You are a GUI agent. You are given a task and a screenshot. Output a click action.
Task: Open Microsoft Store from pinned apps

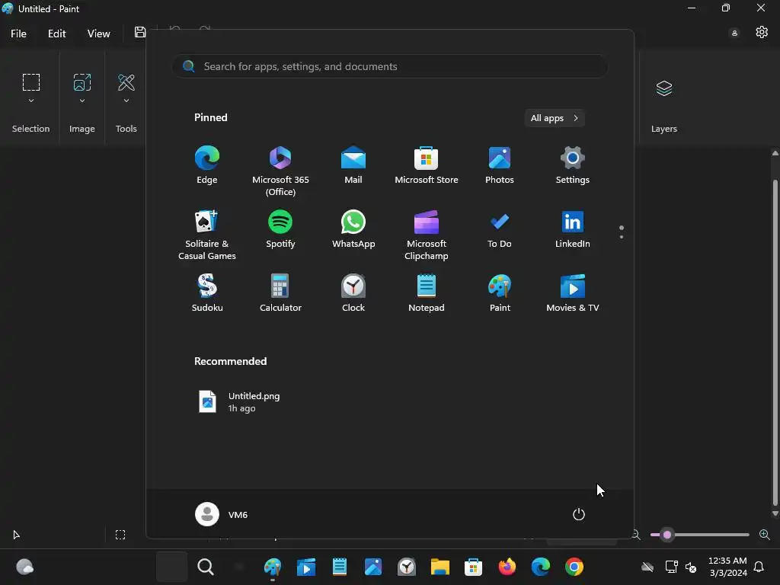pyautogui.click(x=427, y=165)
